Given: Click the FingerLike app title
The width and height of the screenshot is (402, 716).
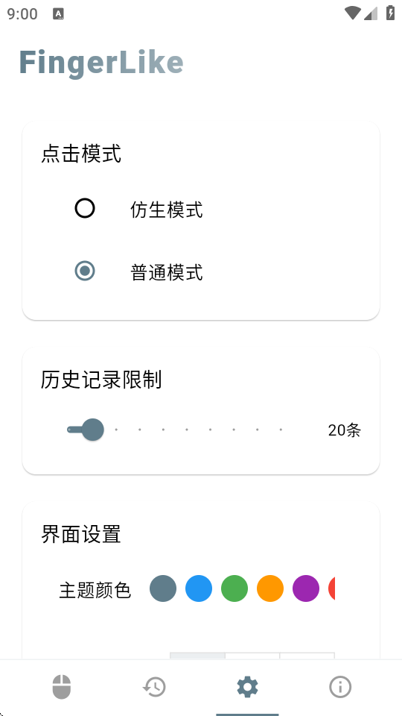Looking at the screenshot, I should tap(101, 63).
